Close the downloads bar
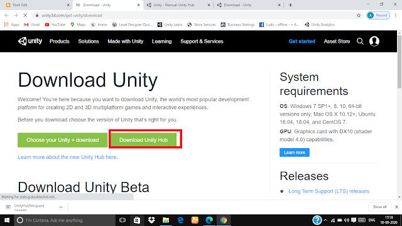Viewport: 402px width, 226px height. 396,207
